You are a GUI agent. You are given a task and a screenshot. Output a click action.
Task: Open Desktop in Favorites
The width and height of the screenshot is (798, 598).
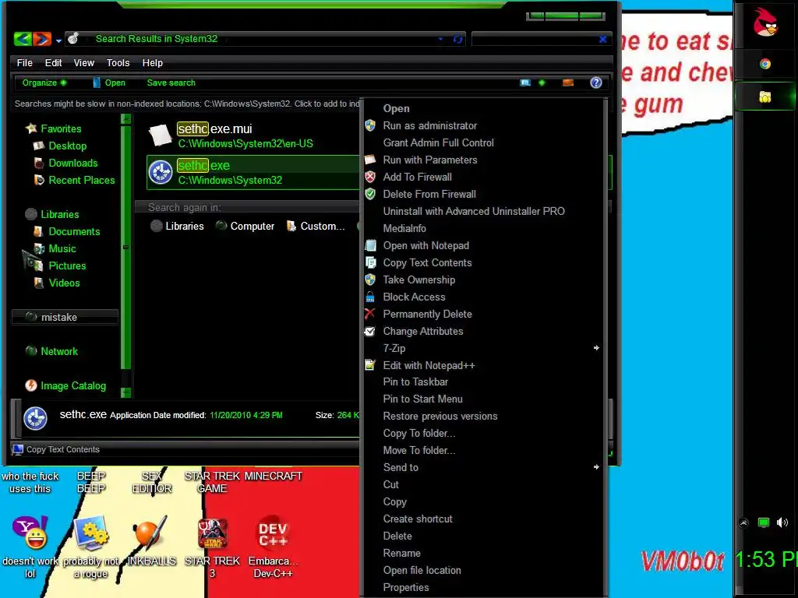[60, 146]
